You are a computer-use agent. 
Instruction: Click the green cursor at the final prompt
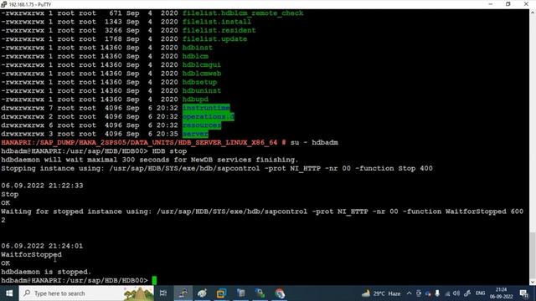154,281
